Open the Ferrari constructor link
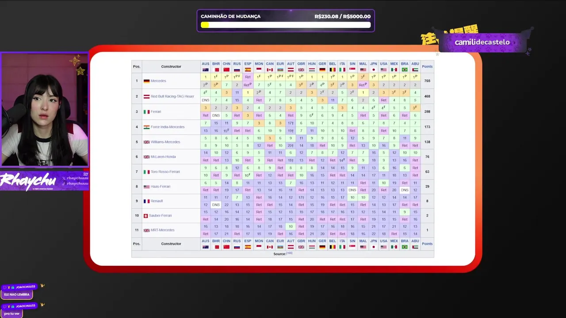 (156, 112)
